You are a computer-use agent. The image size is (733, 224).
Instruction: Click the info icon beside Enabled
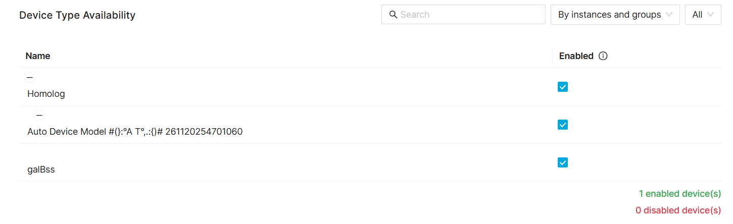603,56
